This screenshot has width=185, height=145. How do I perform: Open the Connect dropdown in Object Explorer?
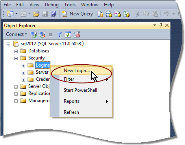(17, 34)
